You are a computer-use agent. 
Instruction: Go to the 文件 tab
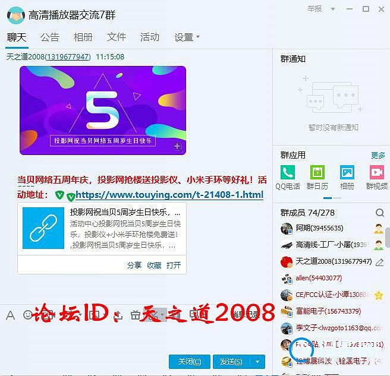click(117, 37)
